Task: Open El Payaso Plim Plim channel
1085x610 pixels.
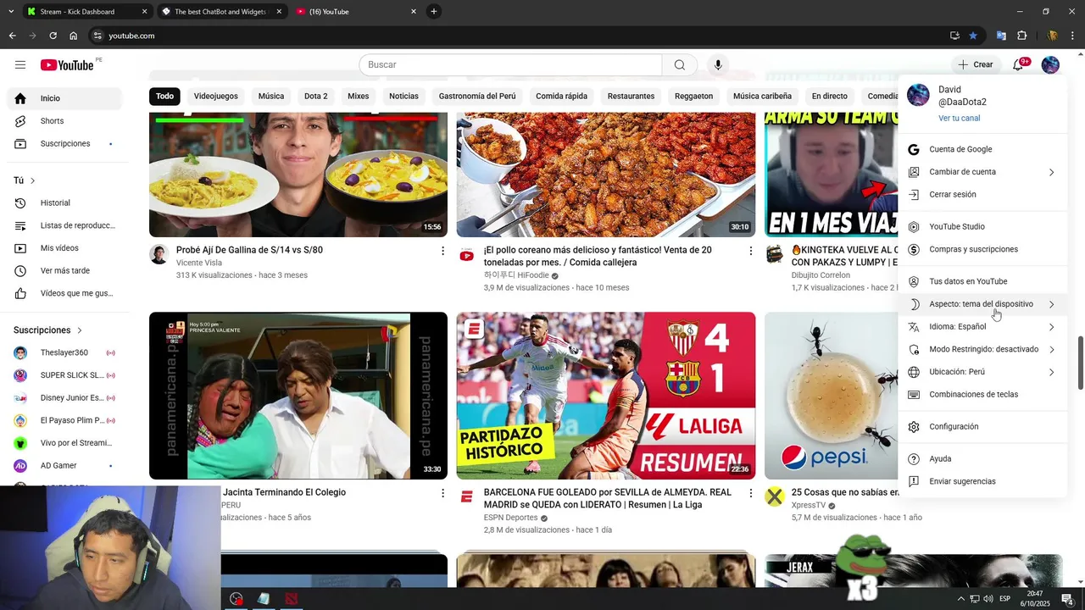Action: (x=64, y=420)
